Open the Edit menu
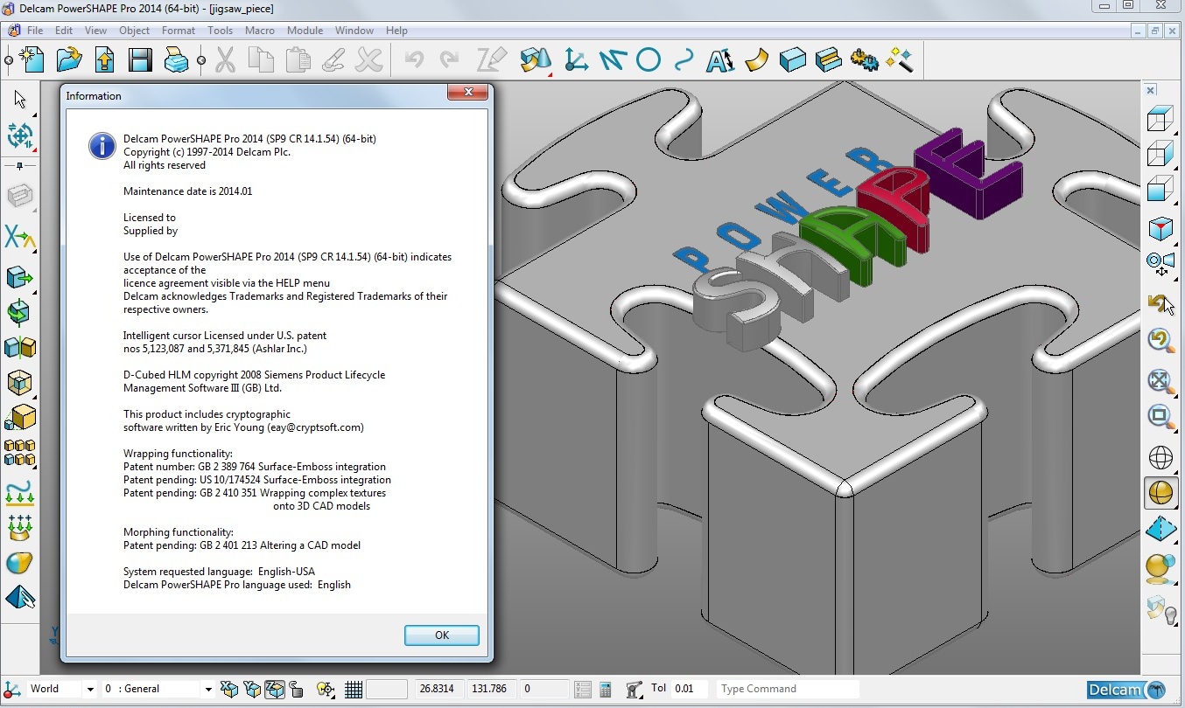Screen dimensions: 1185x708 tap(64, 31)
